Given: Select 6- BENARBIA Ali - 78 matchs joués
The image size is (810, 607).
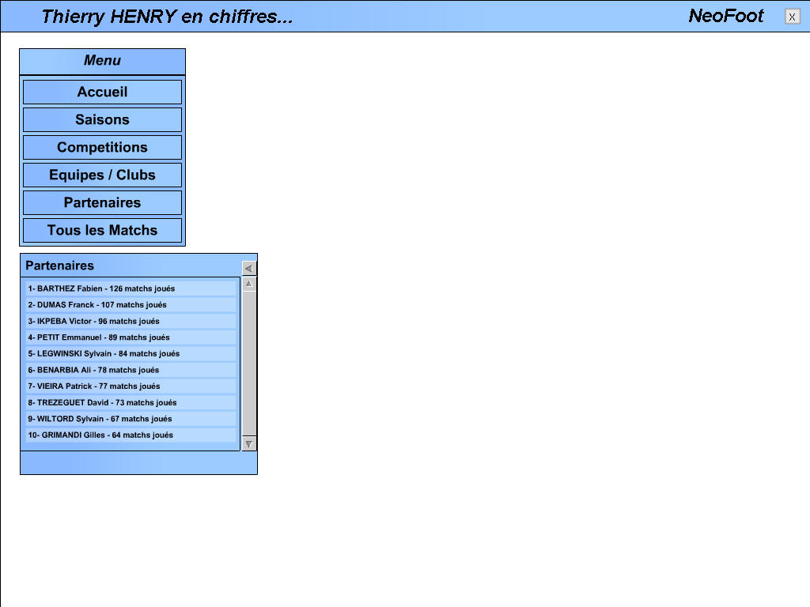Looking at the screenshot, I should (131, 370).
